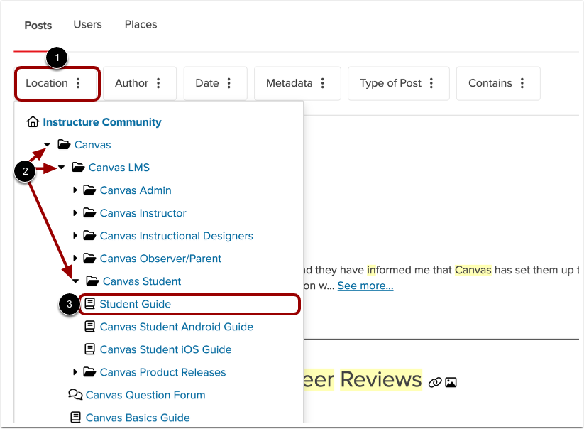Viewport: 584px width, 429px height.
Task: Click the Canvas Basics Guide book icon
Action: (x=76, y=418)
